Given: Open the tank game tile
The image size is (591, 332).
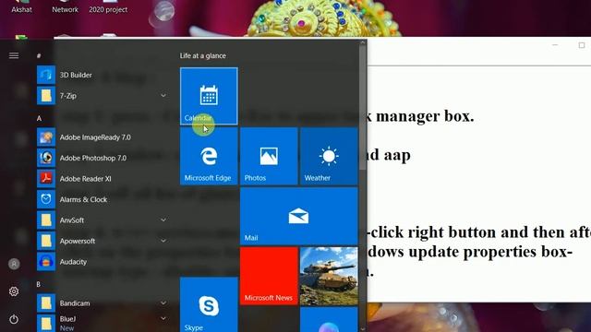Looking at the screenshot, I should [329, 276].
